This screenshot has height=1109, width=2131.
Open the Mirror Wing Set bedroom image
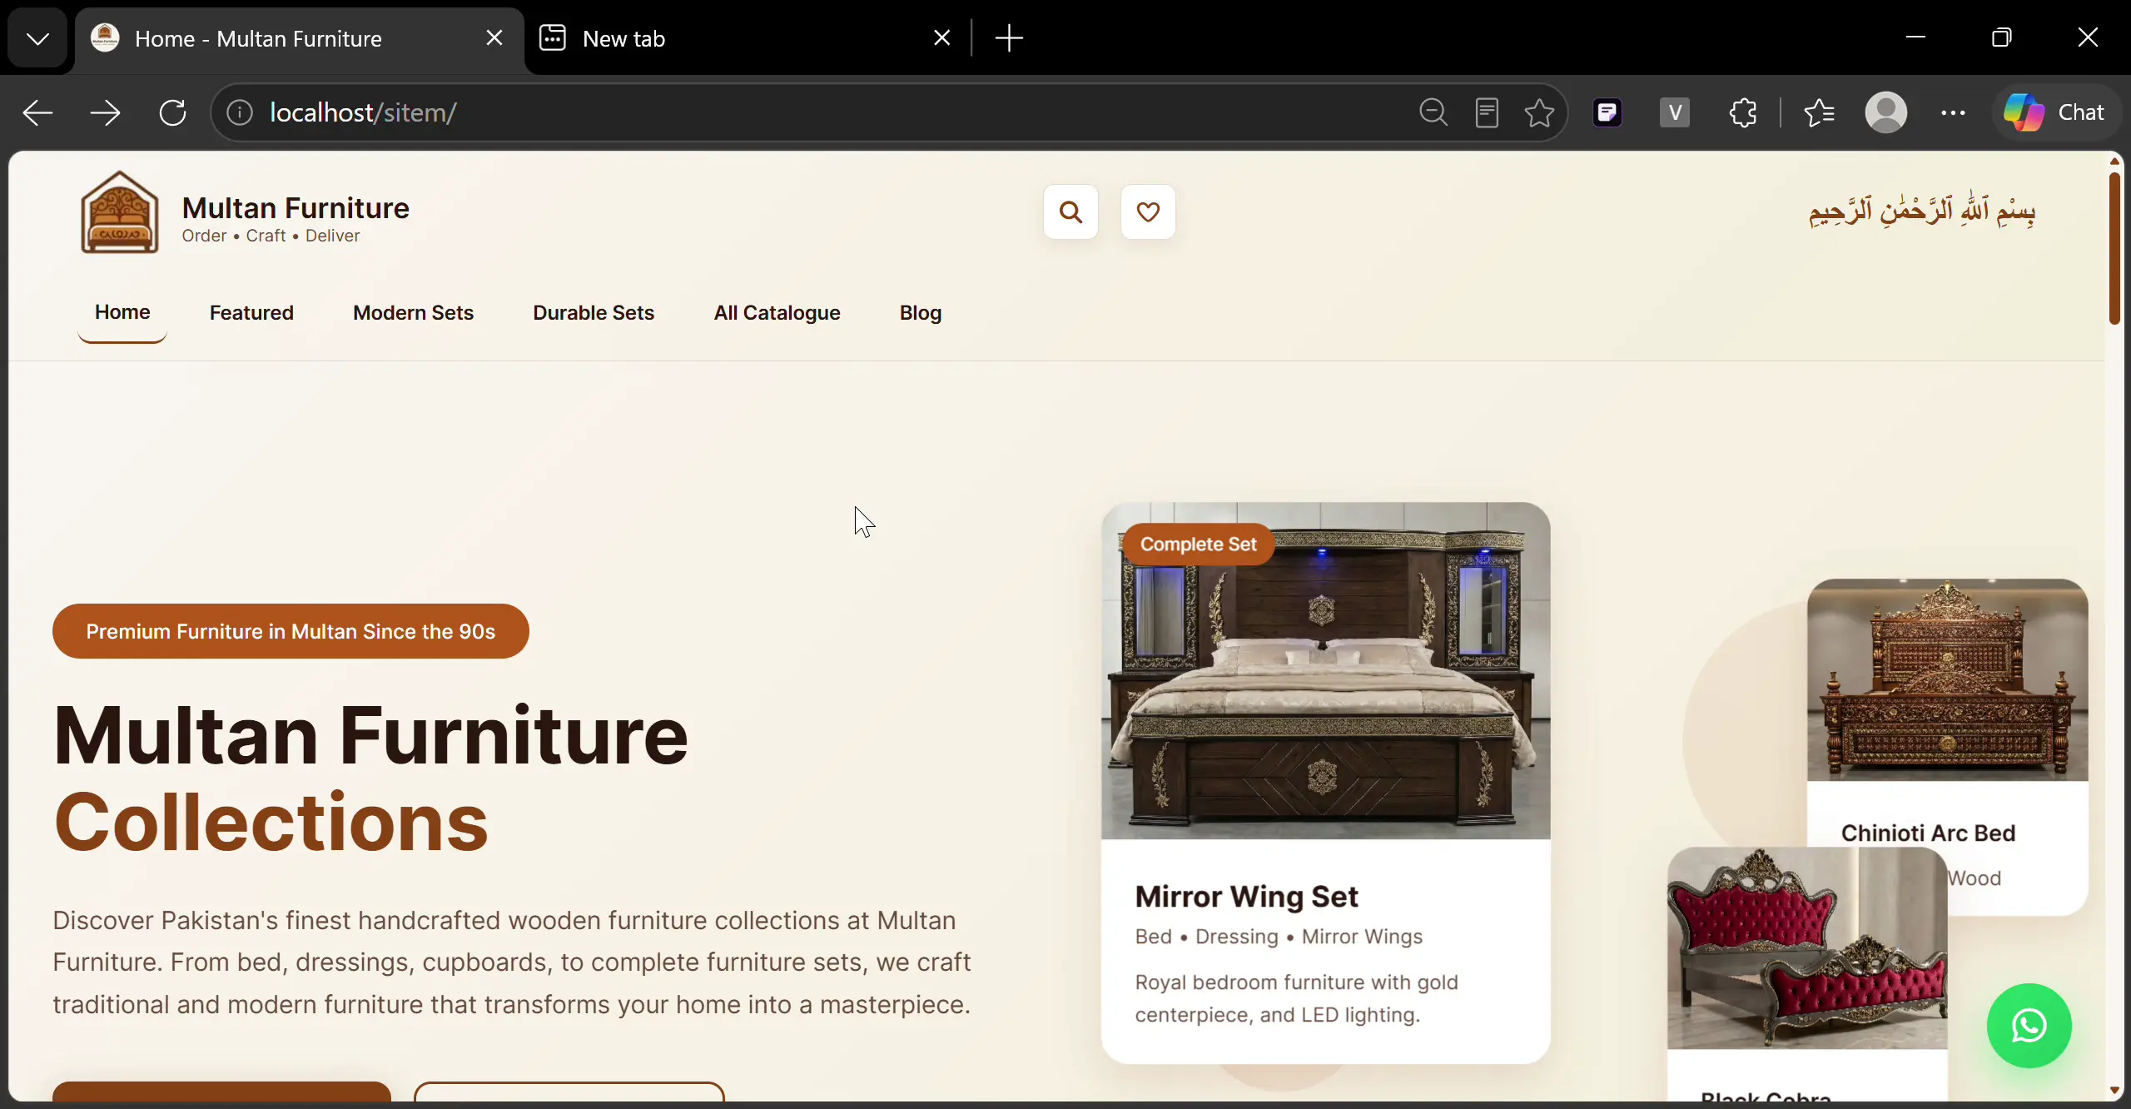tap(1325, 671)
